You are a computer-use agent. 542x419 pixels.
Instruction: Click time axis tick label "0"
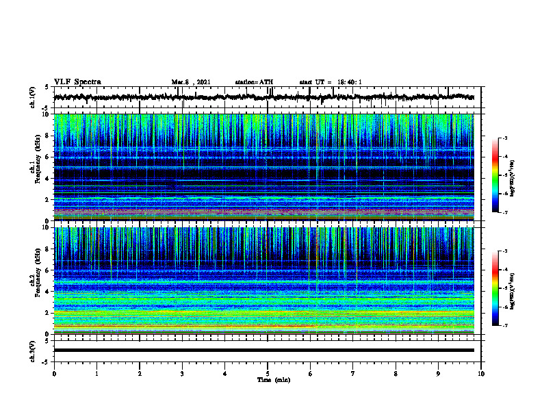coord(54,374)
